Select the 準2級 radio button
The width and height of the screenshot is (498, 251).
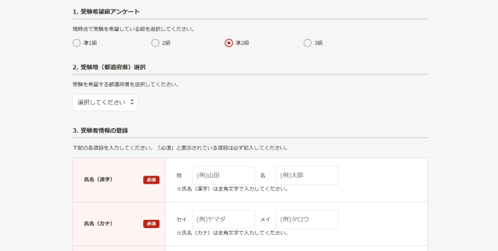(228, 43)
